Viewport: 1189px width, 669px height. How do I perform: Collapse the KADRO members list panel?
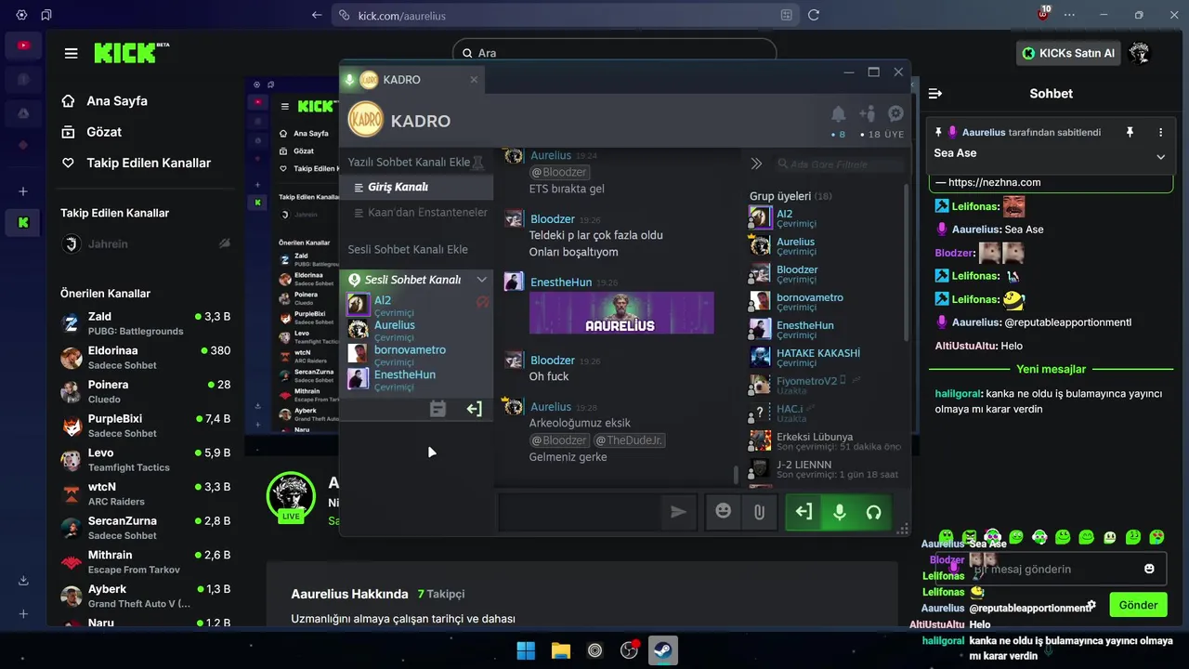pos(756,164)
